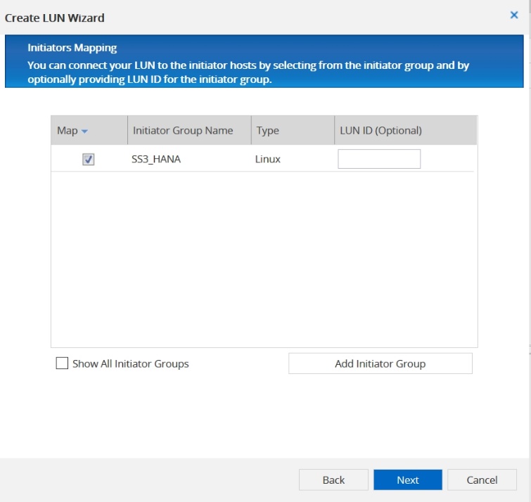The image size is (531, 502).
Task: Click the banner description about connecting your LUN
Action: [248, 72]
